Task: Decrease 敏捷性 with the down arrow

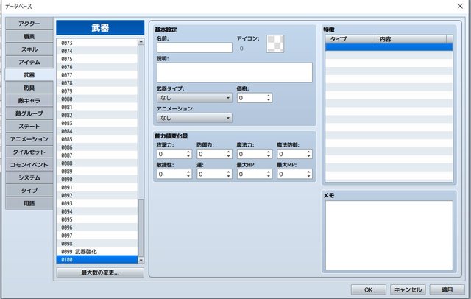Action: click(188, 177)
